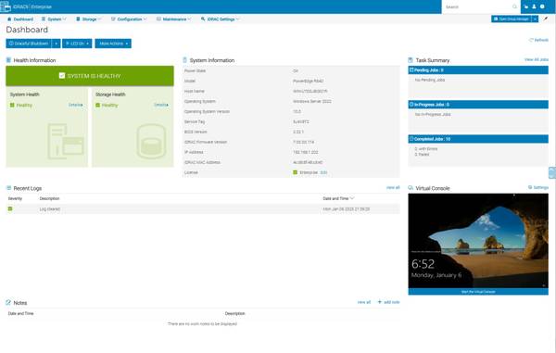The image size is (556, 353).
Task: Click the Notes panel icon
Action: (x=8, y=303)
